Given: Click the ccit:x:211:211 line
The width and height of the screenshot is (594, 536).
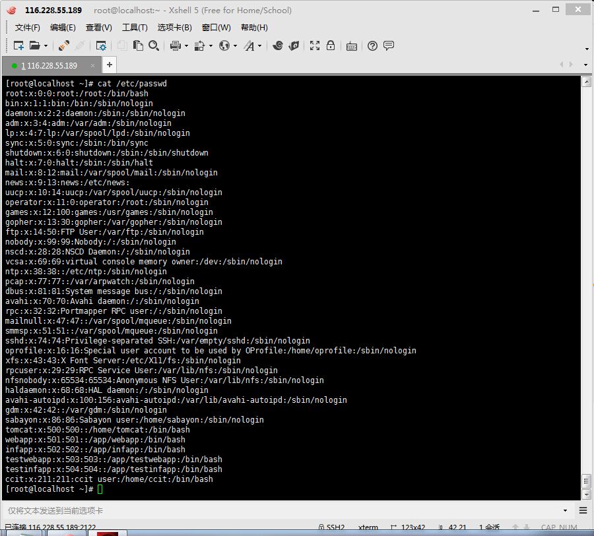Looking at the screenshot, I should [109, 479].
